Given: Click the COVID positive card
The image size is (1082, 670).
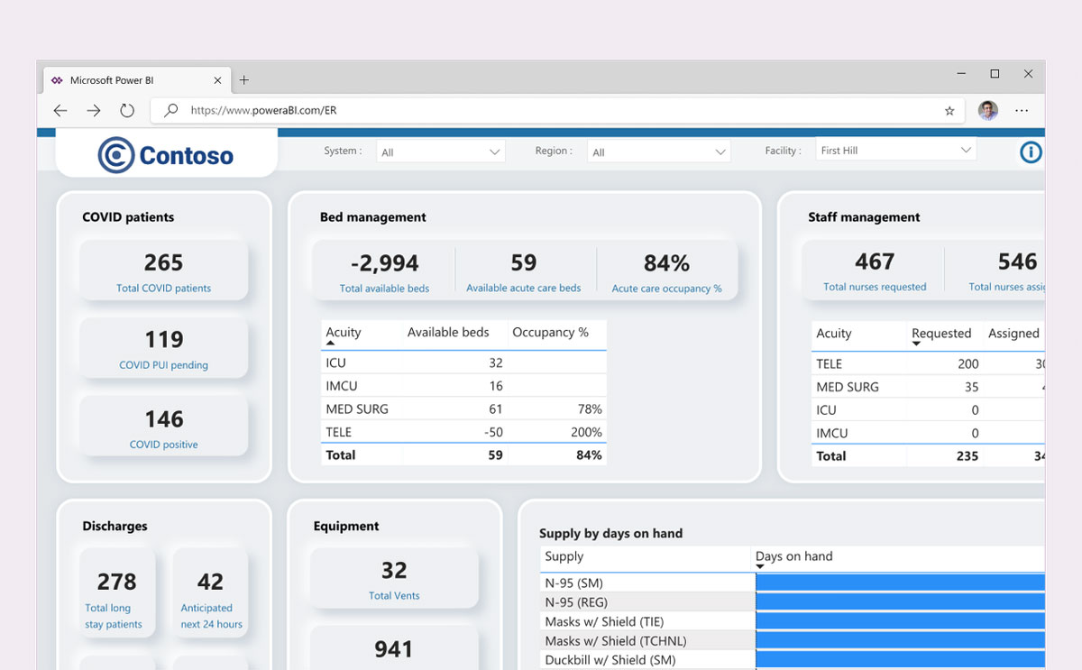Looking at the screenshot, I should [x=163, y=426].
